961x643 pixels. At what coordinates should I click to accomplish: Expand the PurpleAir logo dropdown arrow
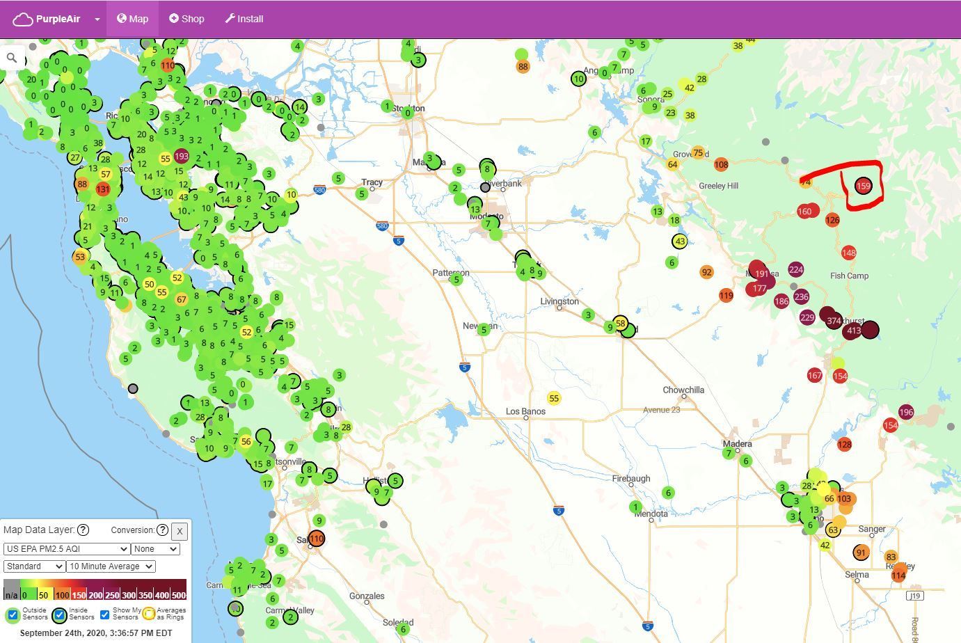(97, 19)
